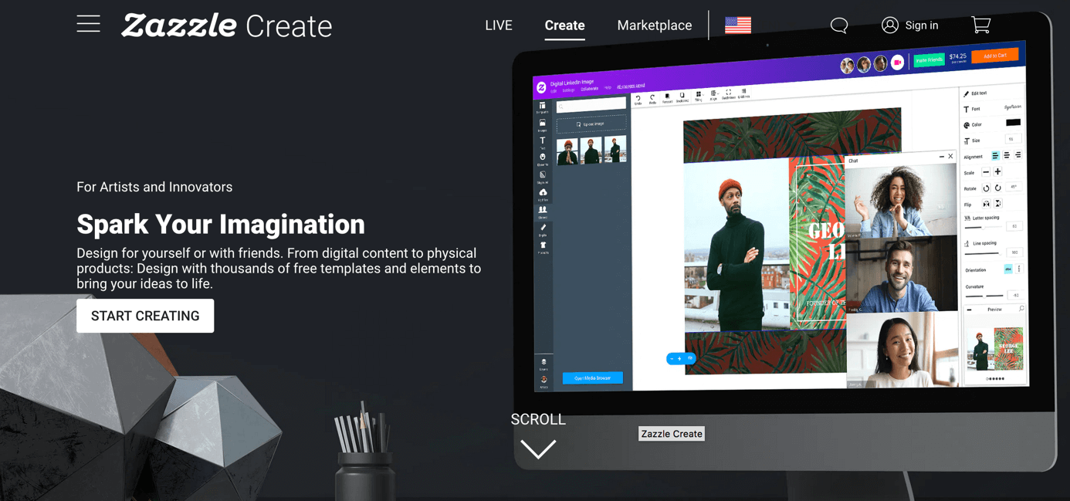Click the Preview magnifier icon in mockup
The image size is (1070, 501).
(x=1021, y=309)
